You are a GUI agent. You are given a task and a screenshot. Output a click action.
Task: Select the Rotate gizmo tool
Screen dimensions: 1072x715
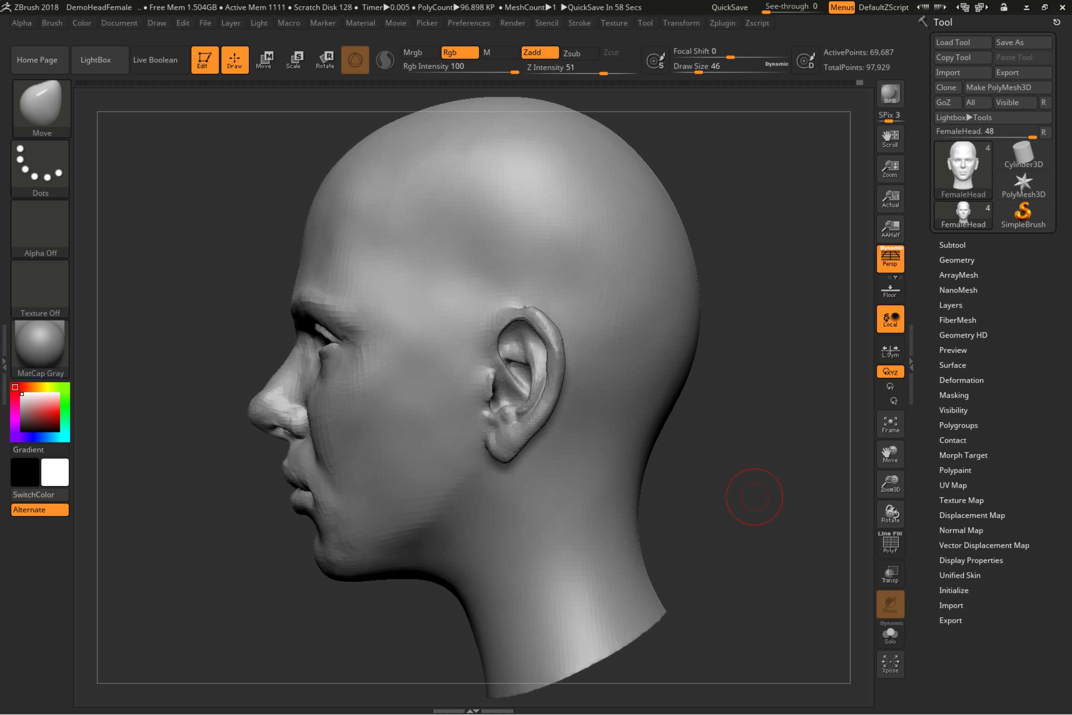[325, 60]
